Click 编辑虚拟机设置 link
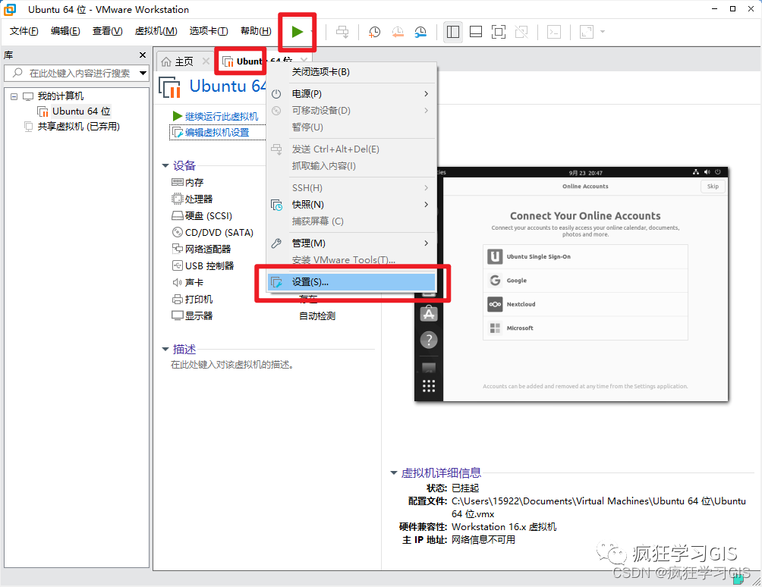 (217, 133)
